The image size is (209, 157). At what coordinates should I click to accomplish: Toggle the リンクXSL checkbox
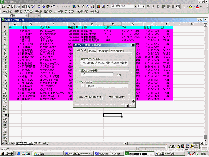[82, 85]
